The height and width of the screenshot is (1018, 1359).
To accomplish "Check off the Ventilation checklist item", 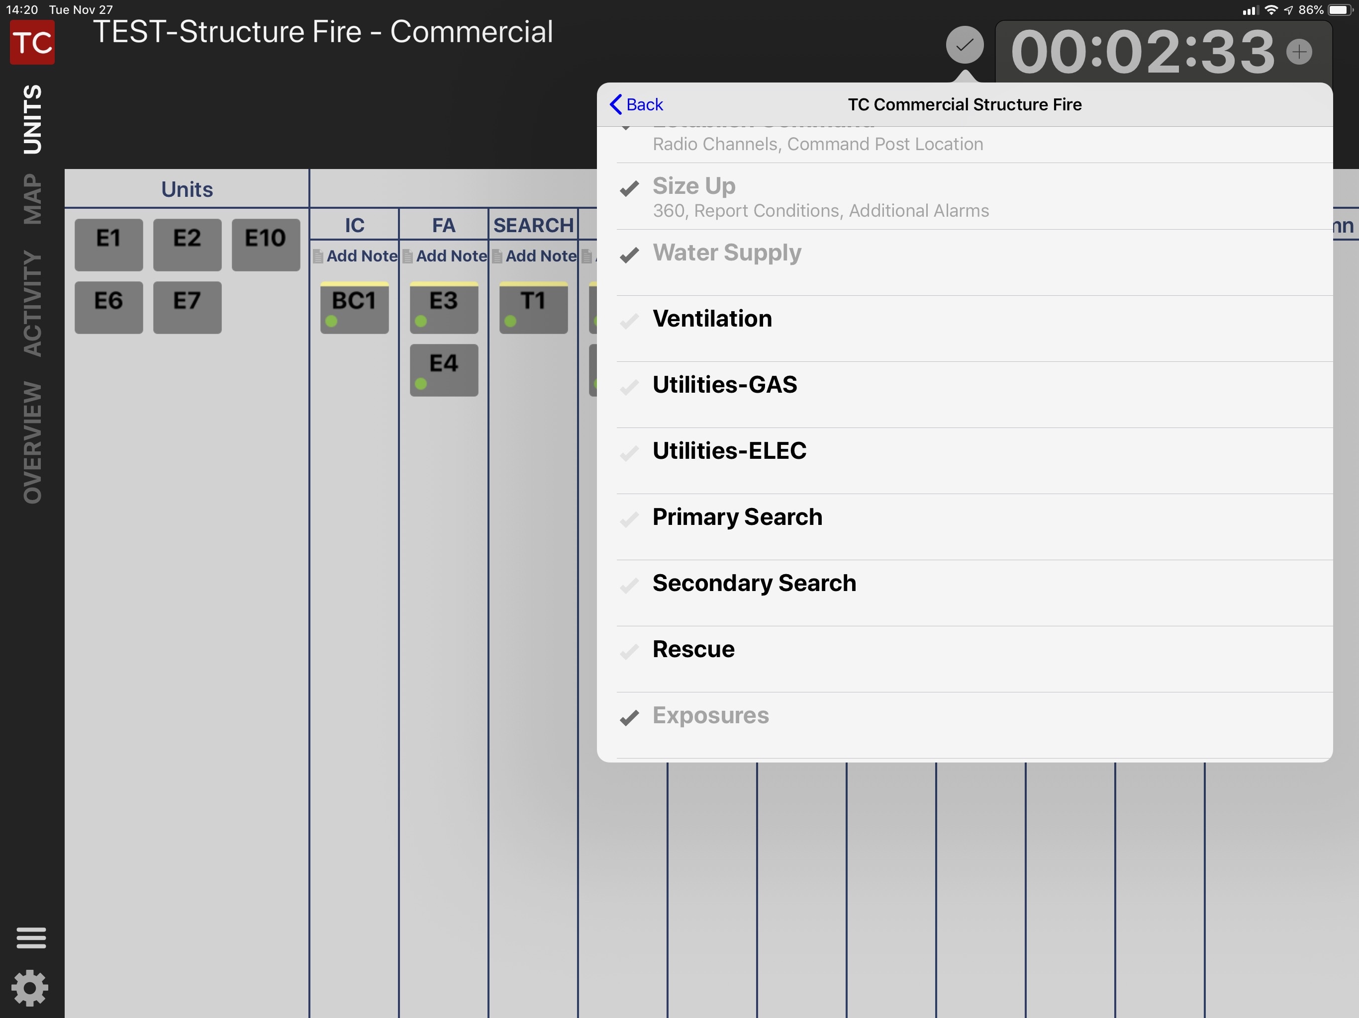I will (x=630, y=320).
